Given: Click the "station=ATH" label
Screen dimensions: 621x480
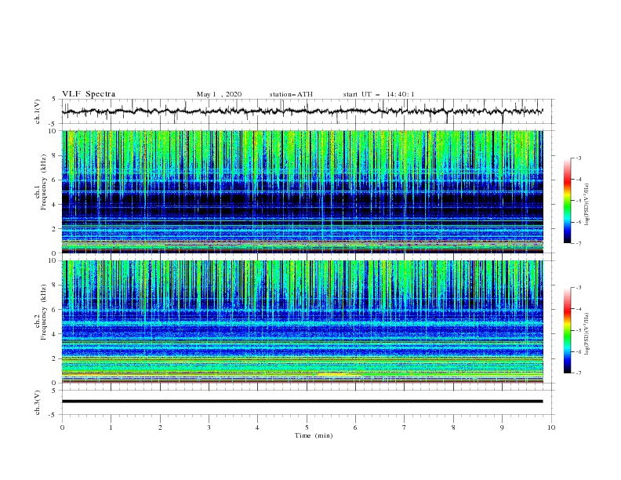Looking at the screenshot, I should point(291,94).
